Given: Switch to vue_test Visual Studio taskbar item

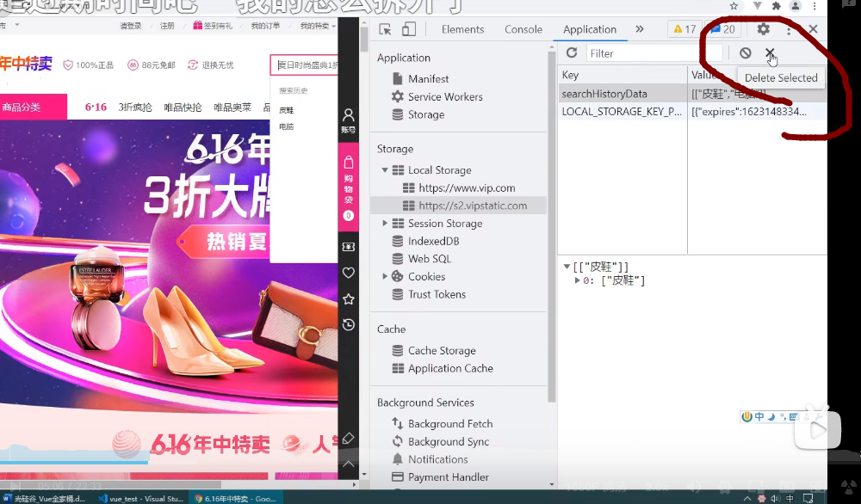Looking at the screenshot, I should click(140, 498).
